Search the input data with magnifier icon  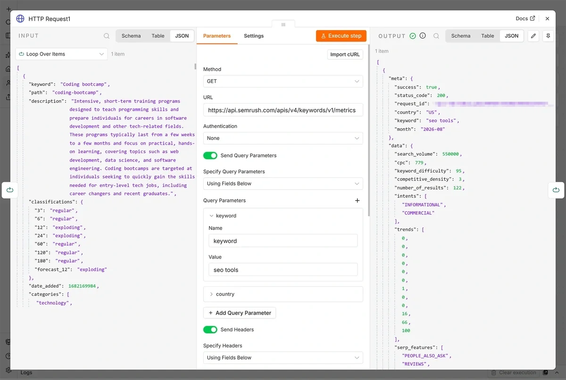pyautogui.click(x=107, y=36)
